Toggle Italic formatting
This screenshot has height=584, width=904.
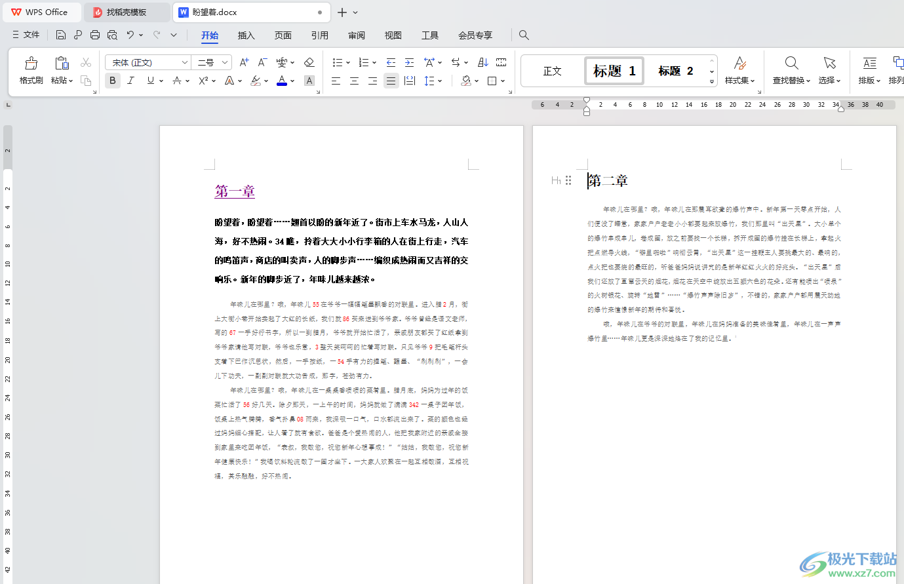coord(130,81)
